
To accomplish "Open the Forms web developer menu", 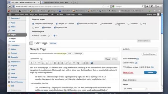I will pyautogui.click(x=43, y=11).
